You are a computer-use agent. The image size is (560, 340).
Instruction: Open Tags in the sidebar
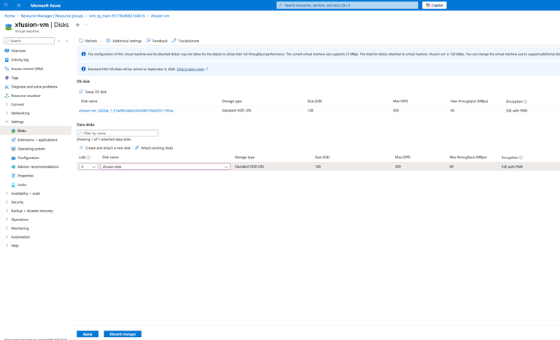[15, 77]
